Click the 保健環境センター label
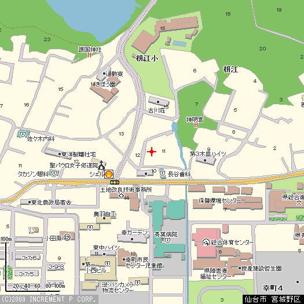 tap(218, 201)
